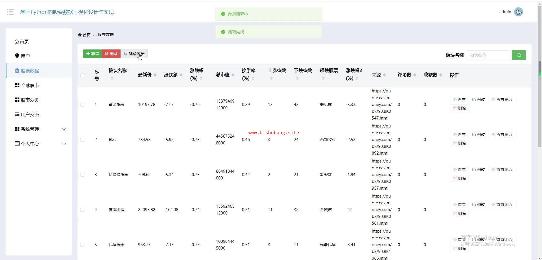Sort by 评论数 column sort arrows

pos(415,75)
